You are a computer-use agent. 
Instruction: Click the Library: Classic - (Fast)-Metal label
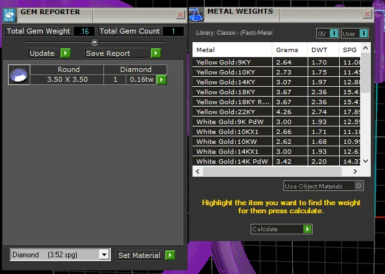(234, 33)
